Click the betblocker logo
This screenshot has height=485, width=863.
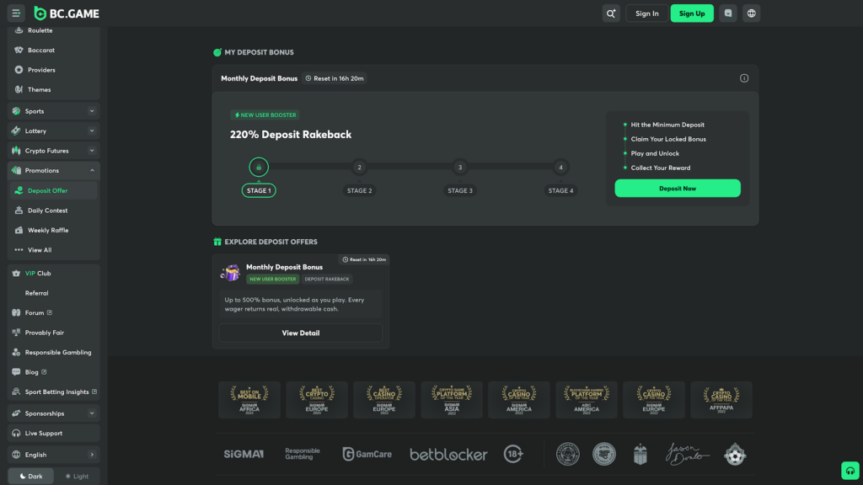coord(448,454)
